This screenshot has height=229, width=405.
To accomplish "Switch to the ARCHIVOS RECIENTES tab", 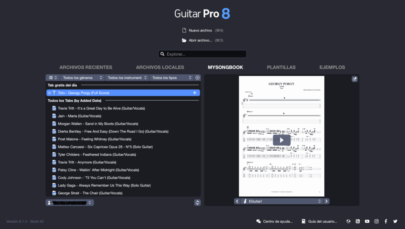I will 86,67.
